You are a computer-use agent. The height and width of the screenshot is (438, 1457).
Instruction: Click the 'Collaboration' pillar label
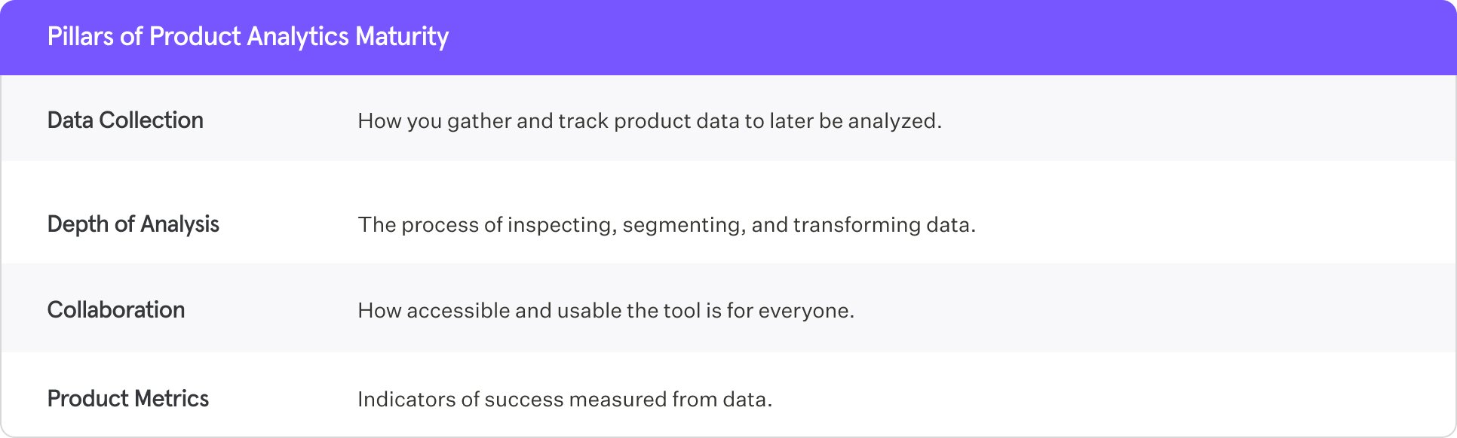[x=116, y=310]
